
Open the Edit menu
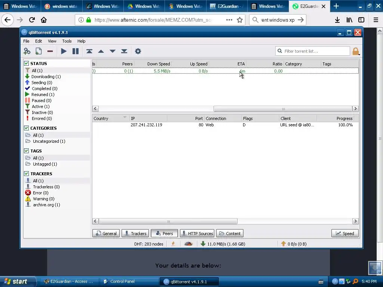click(x=39, y=41)
